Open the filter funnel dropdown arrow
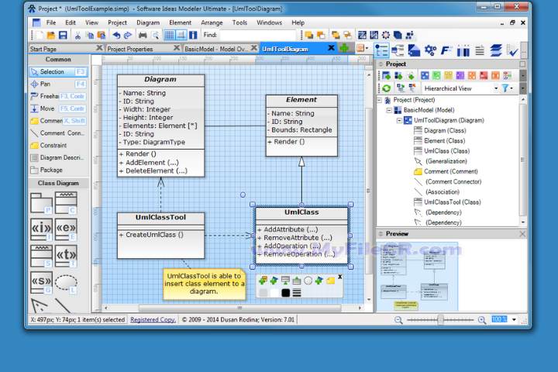The image size is (558, 372). 512,88
